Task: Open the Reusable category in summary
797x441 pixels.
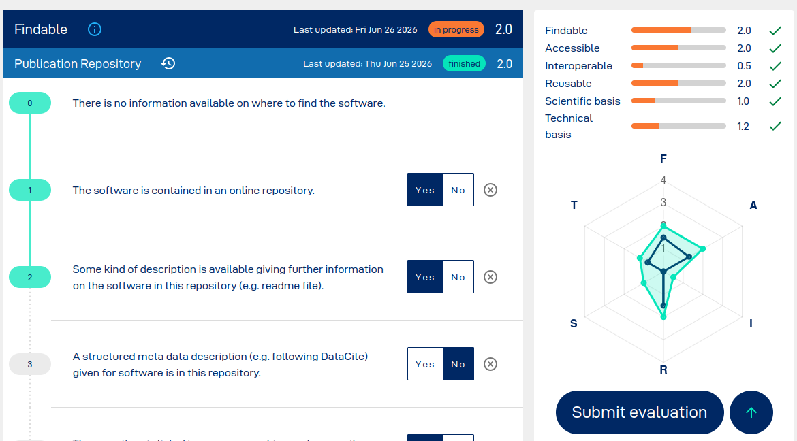Action: pyautogui.click(x=568, y=84)
